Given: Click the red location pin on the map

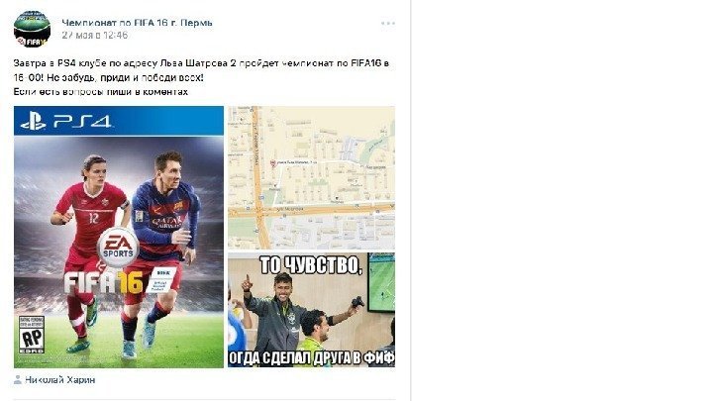Looking at the screenshot, I should (273, 162).
